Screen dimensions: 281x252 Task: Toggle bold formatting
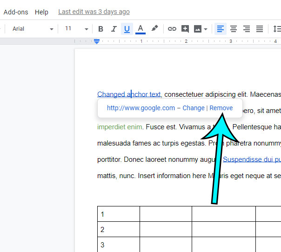pos(100,29)
